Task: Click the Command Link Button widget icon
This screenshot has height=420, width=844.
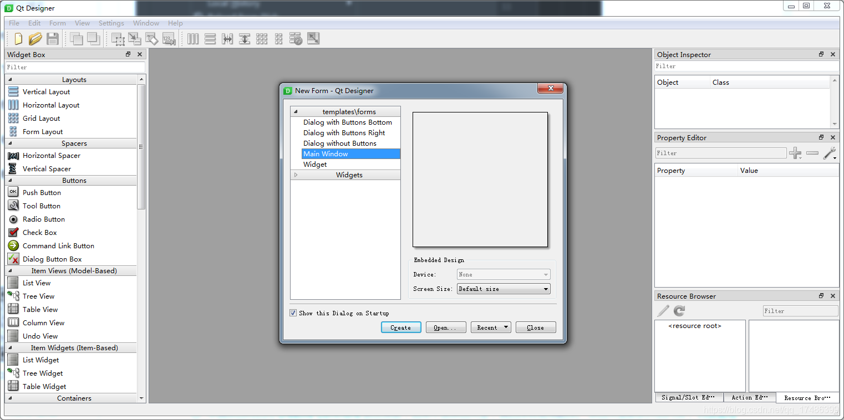Action: pos(13,245)
